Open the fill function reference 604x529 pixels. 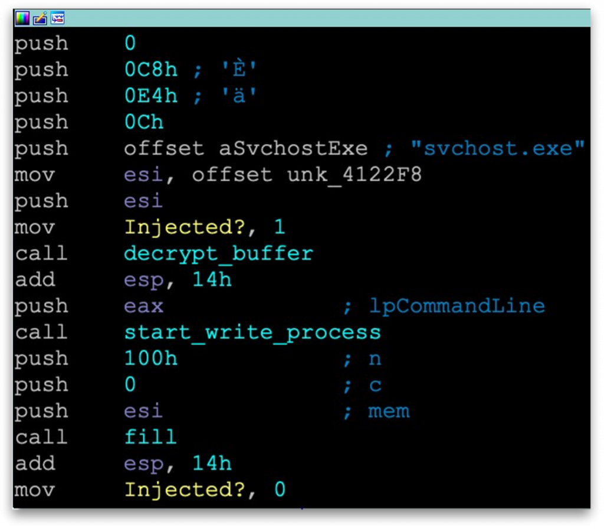pos(150,437)
